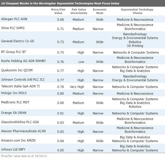Open the Shire PLC SHPG entry
This screenshot has width=165, height=159.
coord(13,28)
